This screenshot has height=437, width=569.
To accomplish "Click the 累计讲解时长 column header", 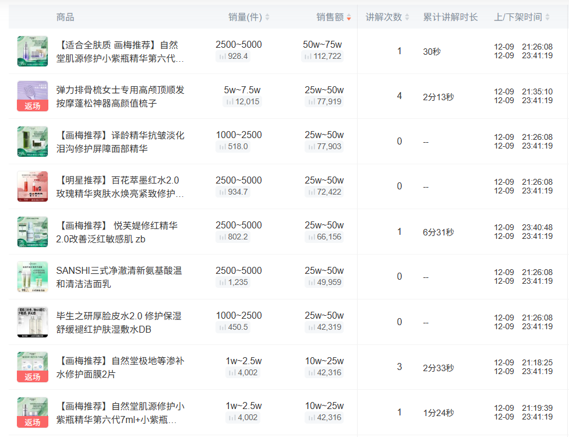I will [450, 17].
